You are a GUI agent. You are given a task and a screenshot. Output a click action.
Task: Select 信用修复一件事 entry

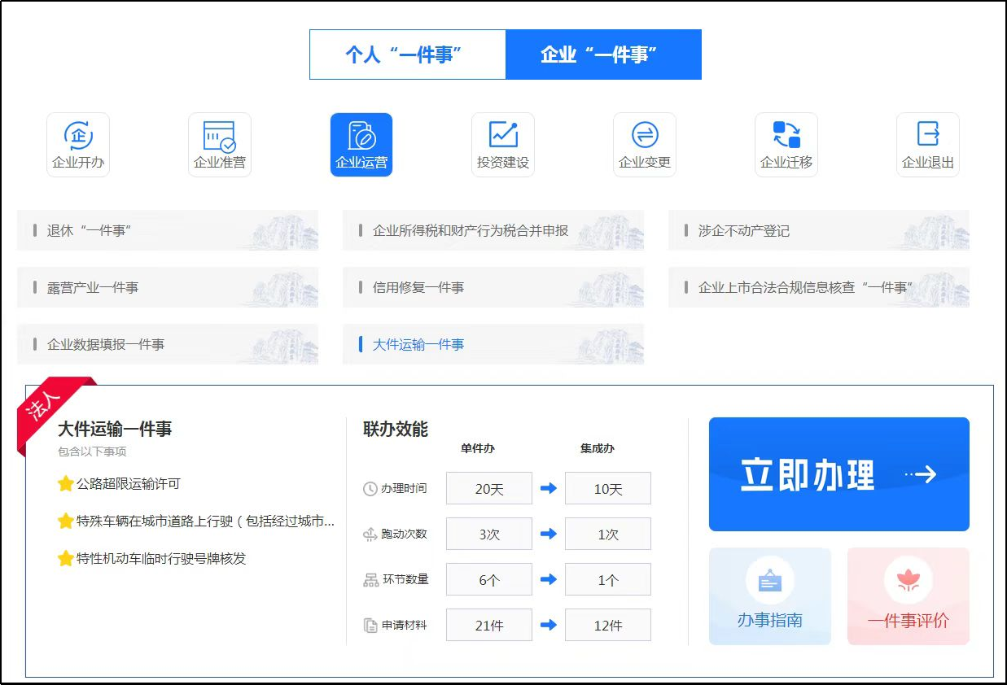(493, 288)
